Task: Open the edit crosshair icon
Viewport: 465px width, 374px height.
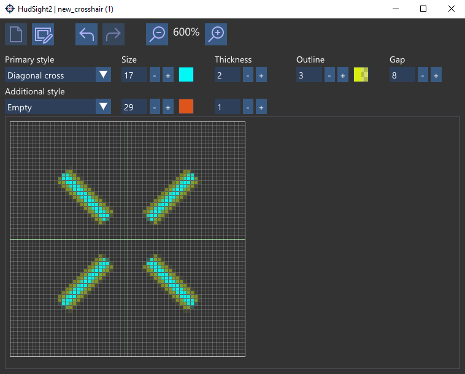Action: [x=43, y=34]
